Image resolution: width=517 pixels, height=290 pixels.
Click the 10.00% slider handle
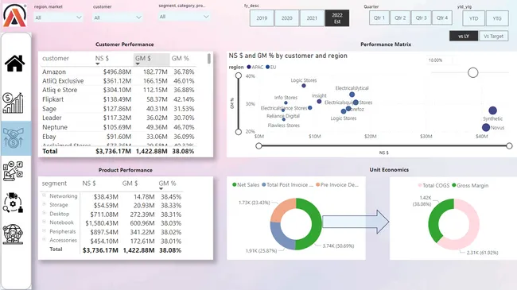472,72
